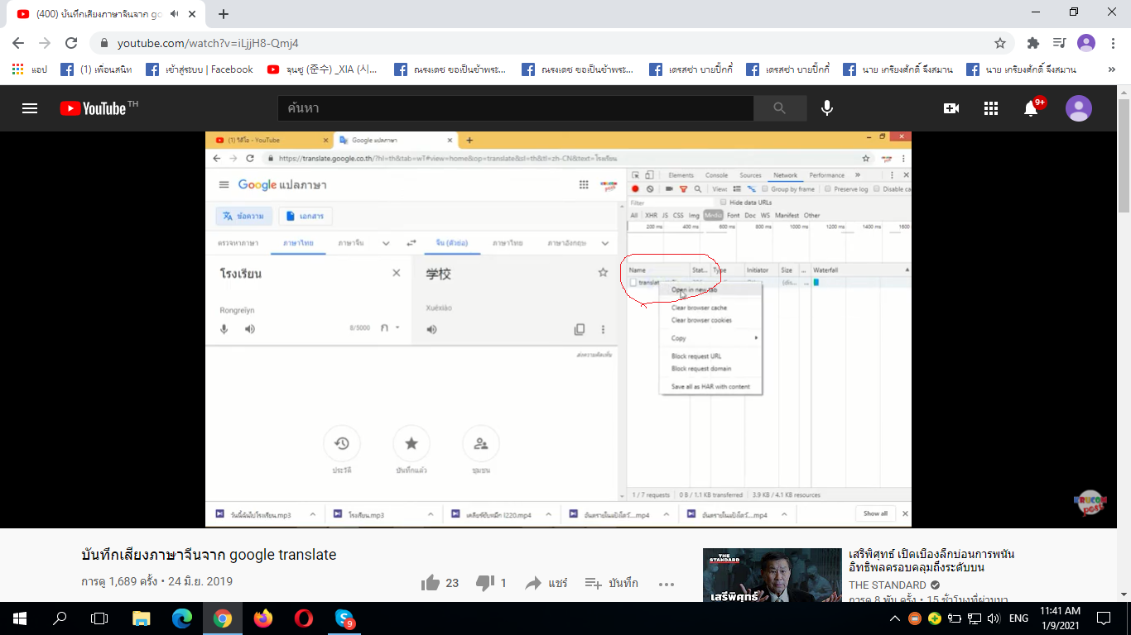Bookmark this page with the star icon
The width and height of the screenshot is (1131, 635).
tap(1000, 43)
